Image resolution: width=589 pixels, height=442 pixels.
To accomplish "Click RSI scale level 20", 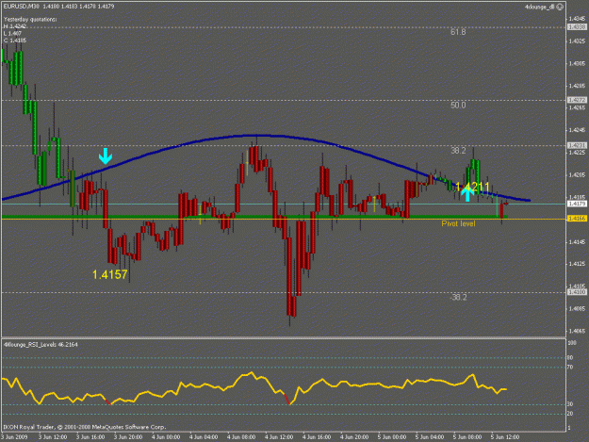I will 570,414.
